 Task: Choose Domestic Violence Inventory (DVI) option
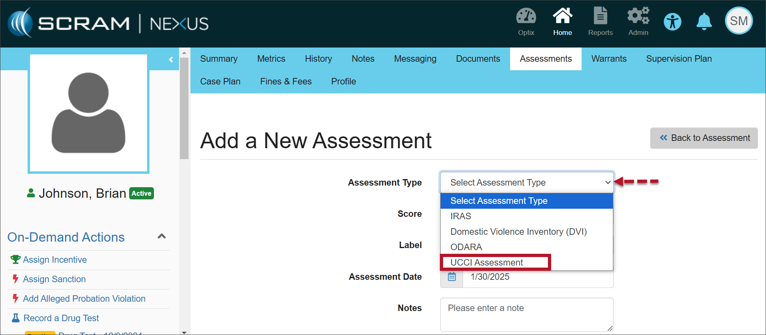pos(518,232)
